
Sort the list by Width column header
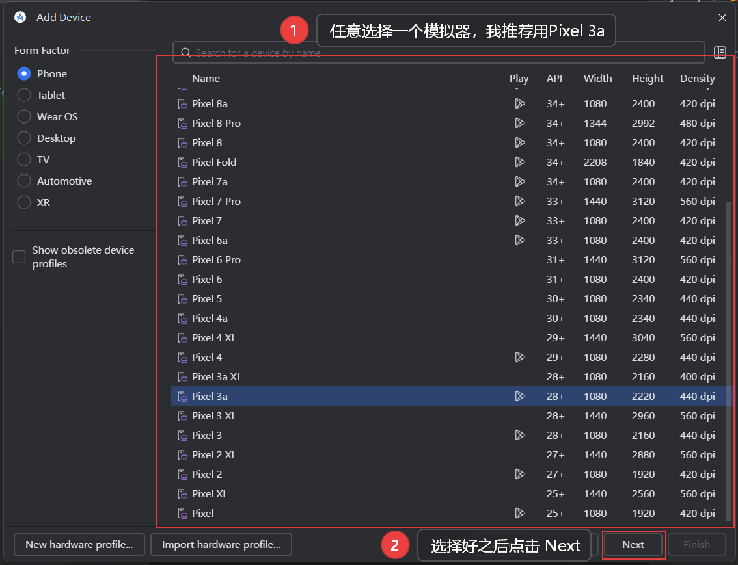pos(597,79)
